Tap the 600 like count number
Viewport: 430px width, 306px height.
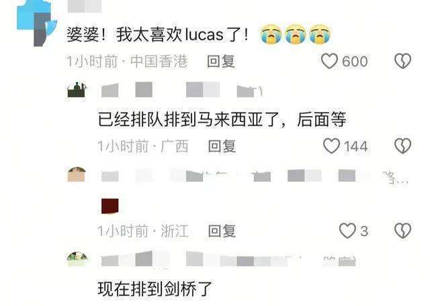click(x=355, y=61)
